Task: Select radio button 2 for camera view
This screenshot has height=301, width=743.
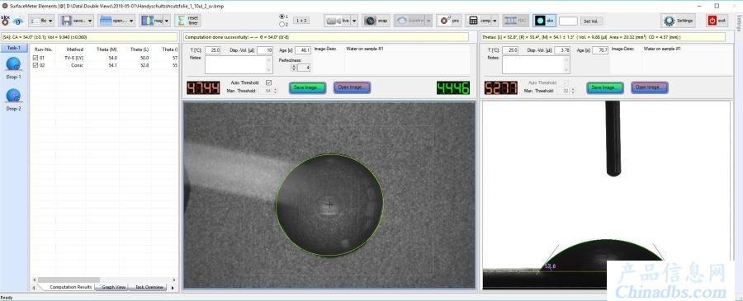Action: click(x=282, y=24)
